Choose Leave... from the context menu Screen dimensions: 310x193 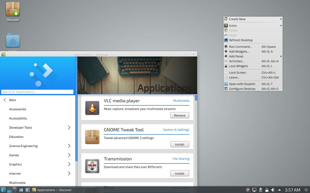pos(253,78)
